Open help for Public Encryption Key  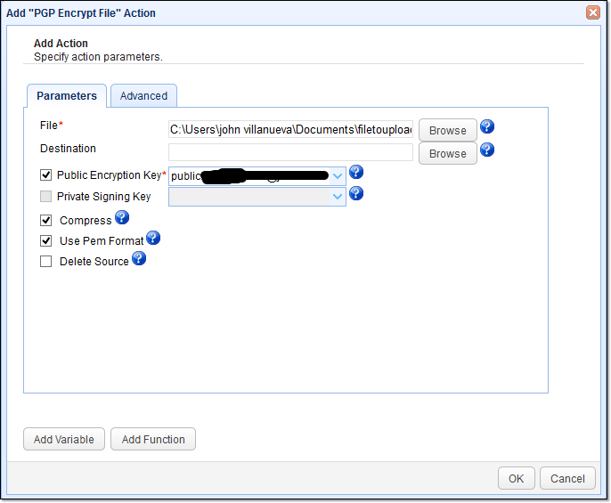(356, 173)
